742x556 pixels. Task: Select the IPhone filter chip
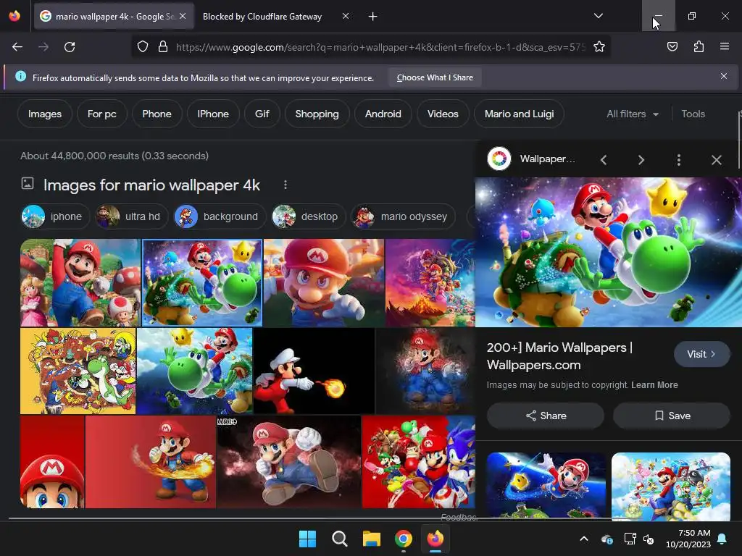213,114
